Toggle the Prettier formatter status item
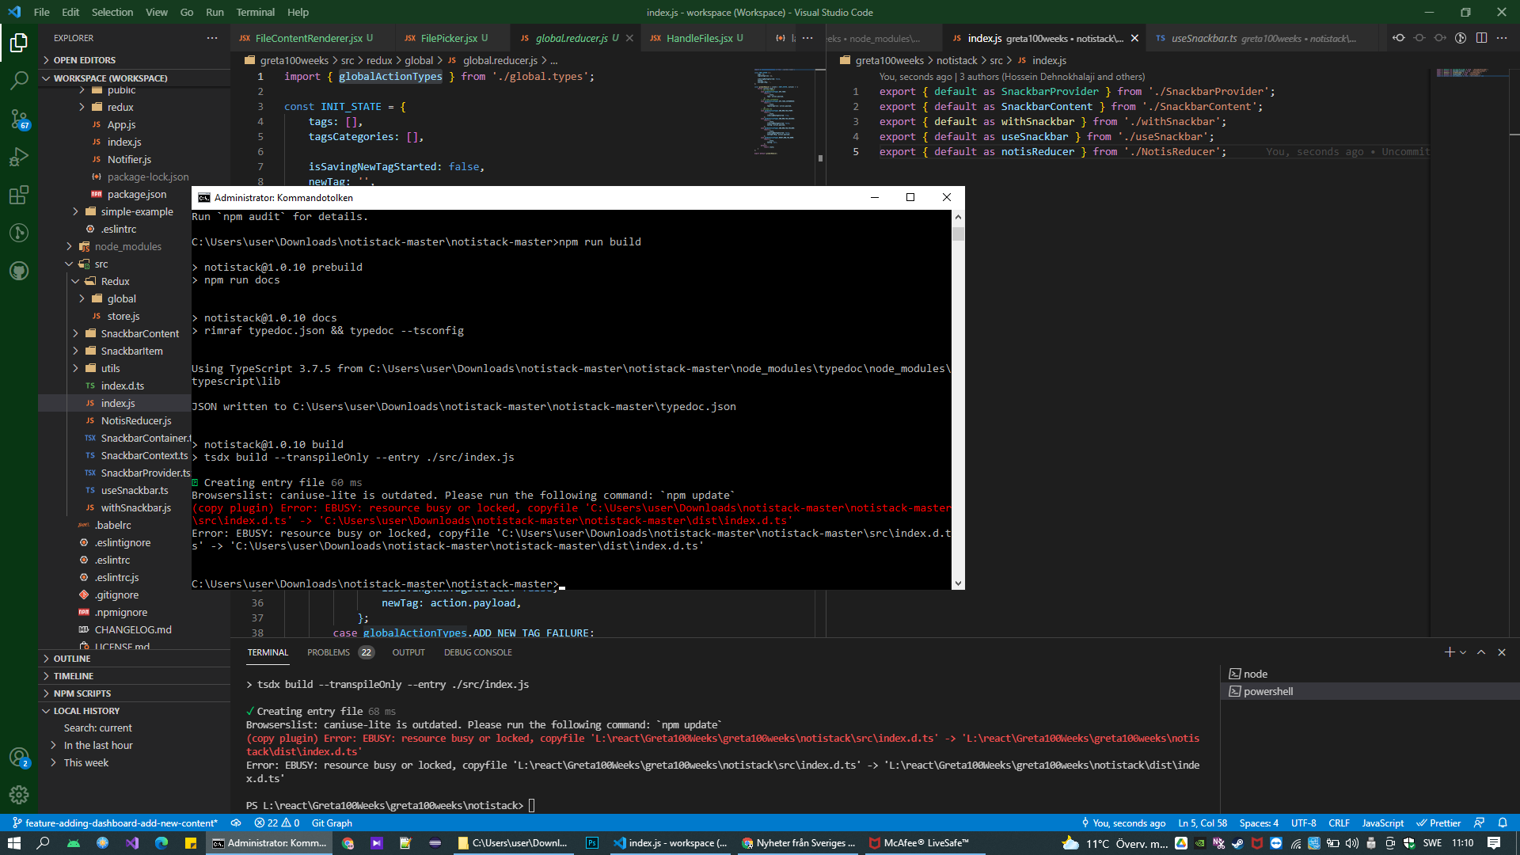This screenshot has width=1520, height=855. [1438, 823]
